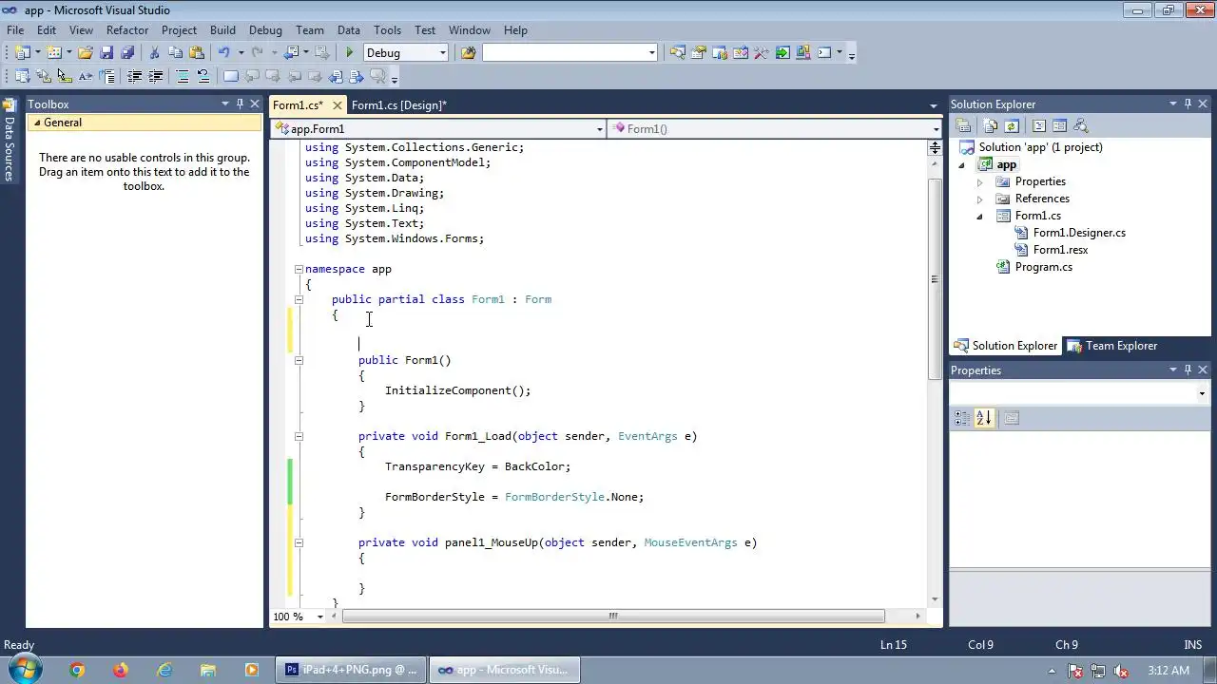Viewport: 1217px width, 684px height.
Task: Switch to the Form1.cs [Design]* tab
Action: [398, 104]
